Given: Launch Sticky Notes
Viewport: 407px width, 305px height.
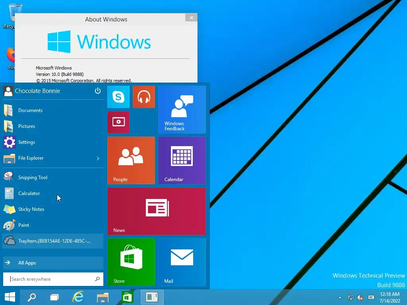Looking at the screenshot, I should [53, 209].
